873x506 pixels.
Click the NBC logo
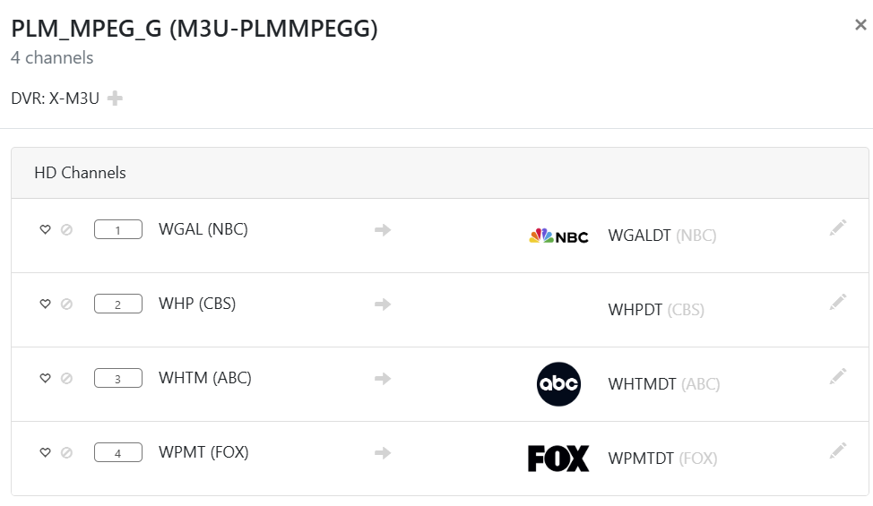click(x=558, y=236)
